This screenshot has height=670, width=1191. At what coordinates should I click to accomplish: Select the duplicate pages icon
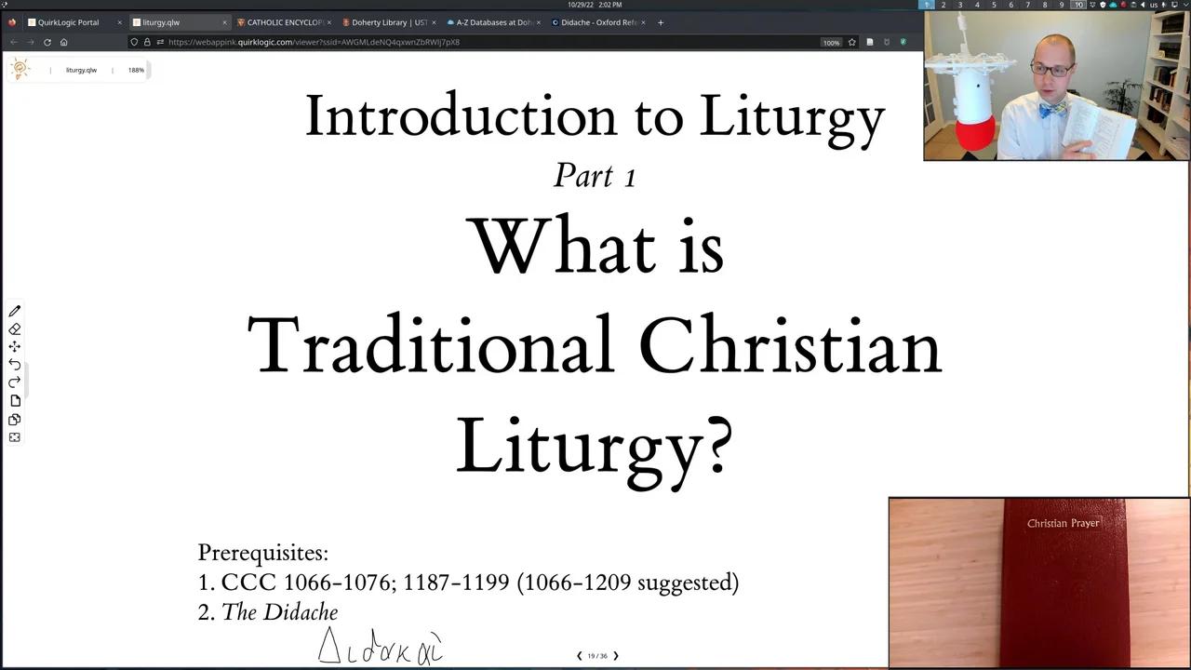15,419
